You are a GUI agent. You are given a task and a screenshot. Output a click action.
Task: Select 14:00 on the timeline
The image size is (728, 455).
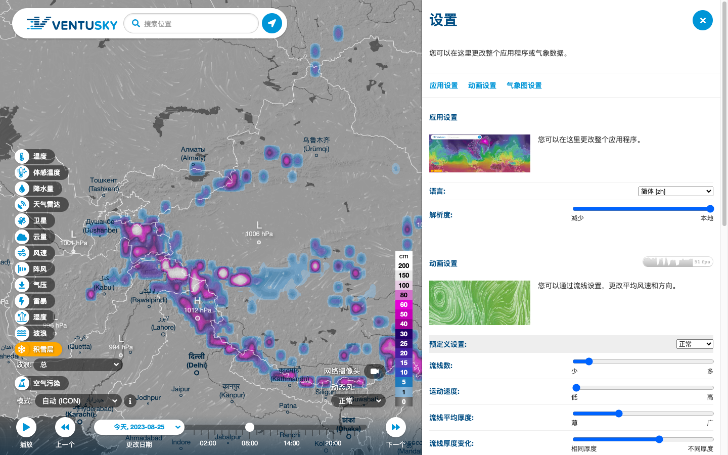point(291,443)
